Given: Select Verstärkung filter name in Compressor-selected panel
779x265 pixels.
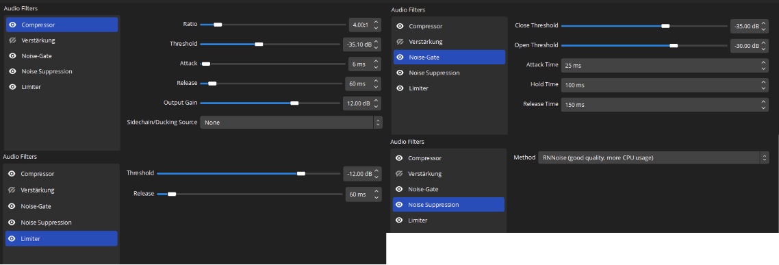Looking at the screenshot, I should pyautogui.click(x=38, y=40).
